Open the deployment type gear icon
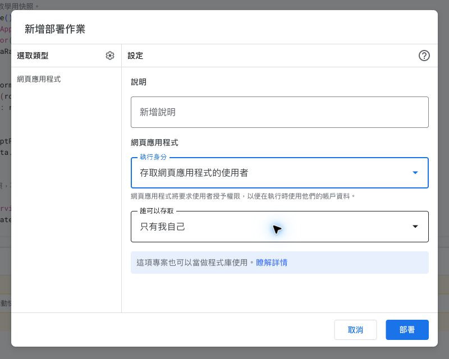 110,56
